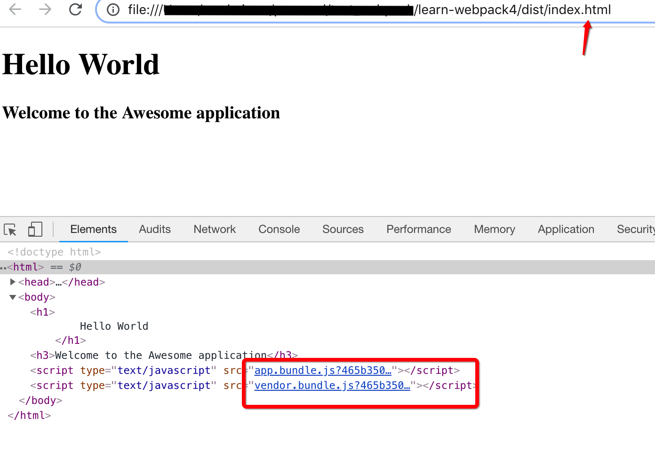The width and height of the screenshot is (655, 449).
Task: Open the Performance tab
Action: (x=419, y=229)
